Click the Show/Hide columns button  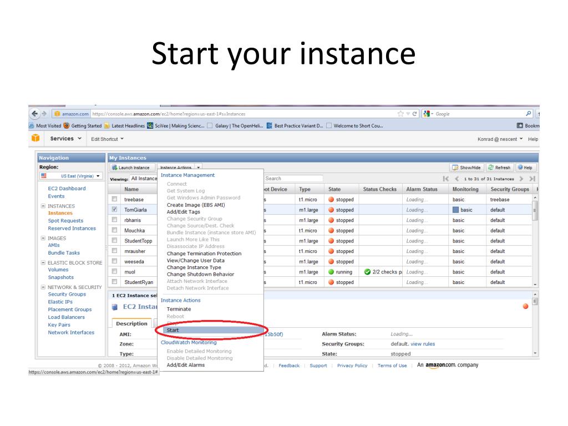click(466, 168)
